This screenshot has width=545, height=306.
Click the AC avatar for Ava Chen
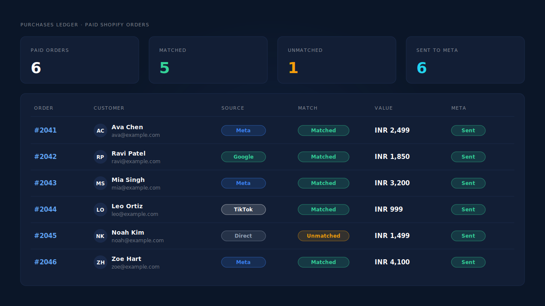click(100, 130)
